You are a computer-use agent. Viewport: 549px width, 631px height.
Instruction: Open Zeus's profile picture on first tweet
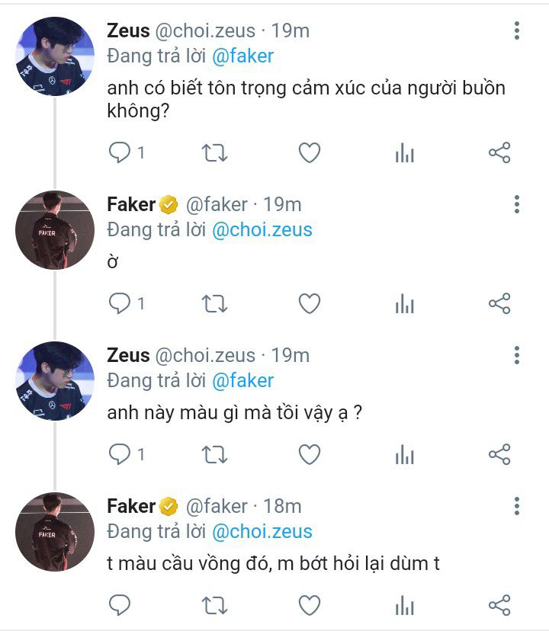point(55,56)
